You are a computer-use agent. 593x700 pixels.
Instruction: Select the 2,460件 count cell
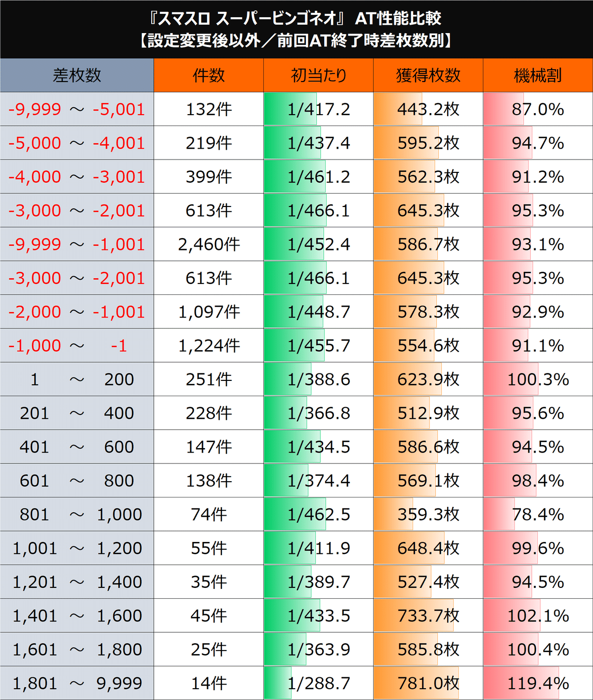click(x=209, y=244)
